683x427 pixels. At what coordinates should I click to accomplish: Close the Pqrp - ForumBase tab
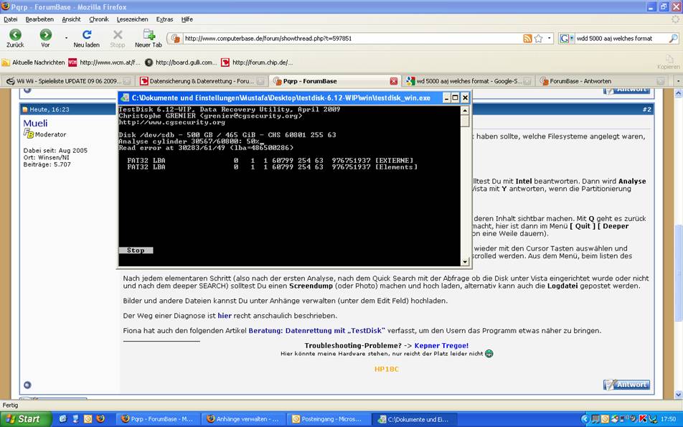pyautogui.click(x=393, y=81)
